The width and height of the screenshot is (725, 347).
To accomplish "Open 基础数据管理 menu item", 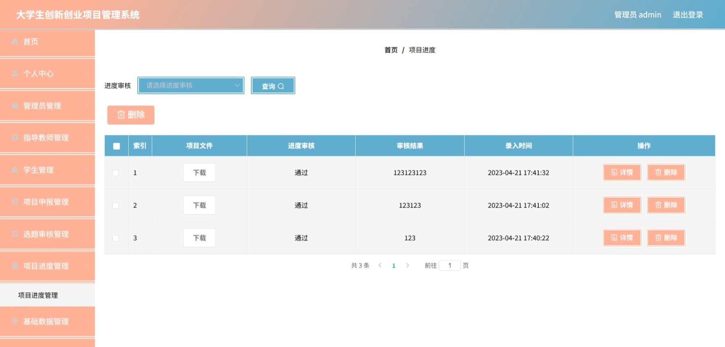I will pyautogui.click(x=47, y=322).
